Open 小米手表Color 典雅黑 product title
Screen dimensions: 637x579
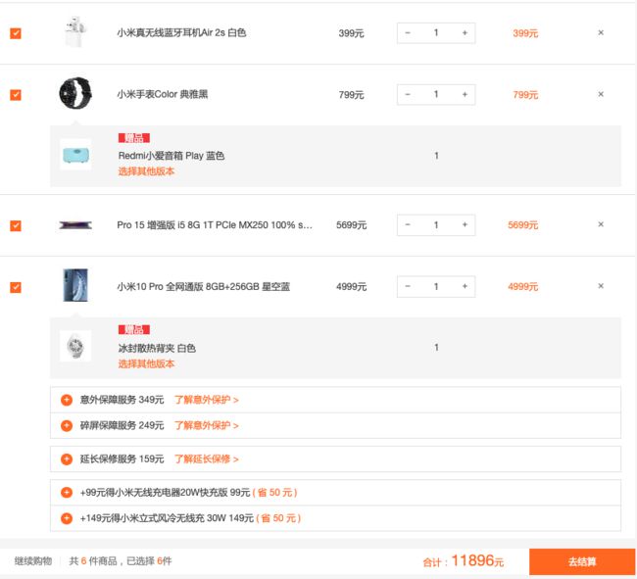[x=163, y=95]
